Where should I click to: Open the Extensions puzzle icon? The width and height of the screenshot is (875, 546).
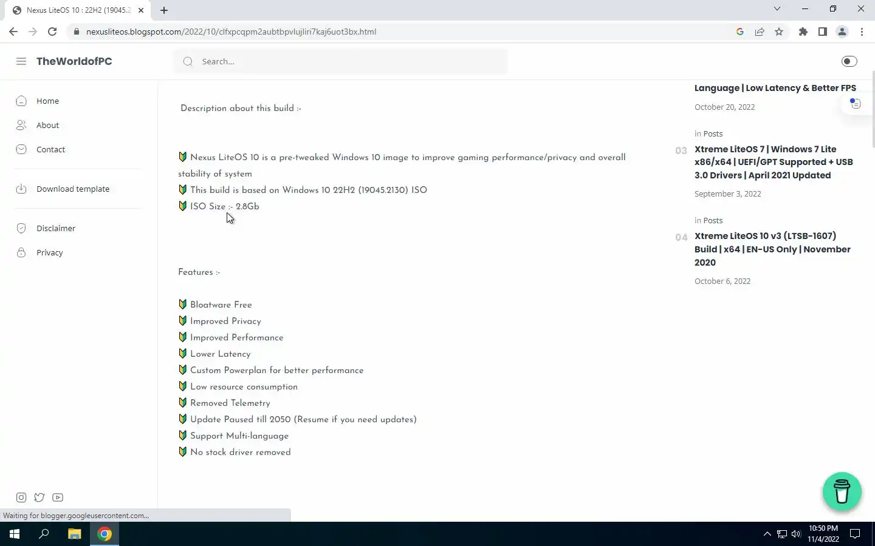pos(803,32)
